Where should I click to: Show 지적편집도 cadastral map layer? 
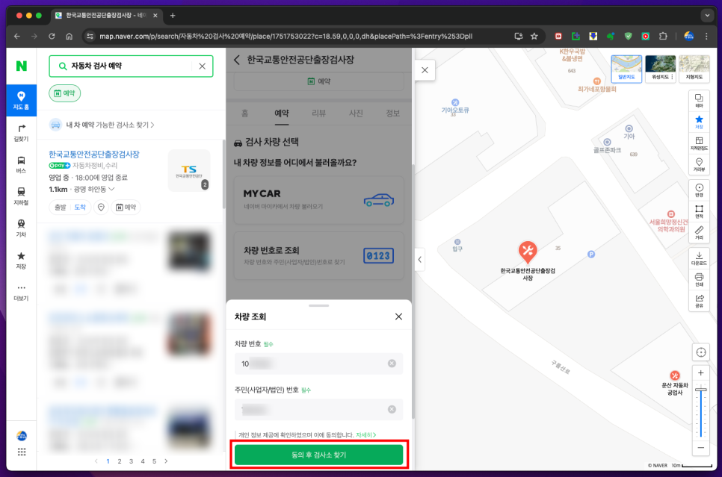(x=699, y=143)
